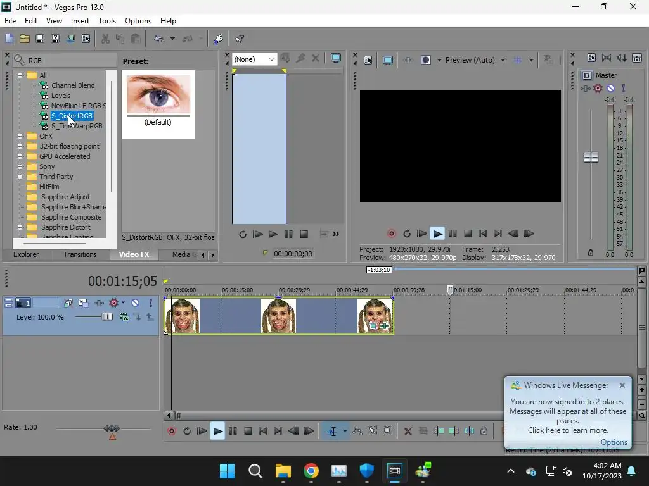Toggle the mixer Dim output icon
The width and height of the screenshot is (649, 486).
[621, 58]
